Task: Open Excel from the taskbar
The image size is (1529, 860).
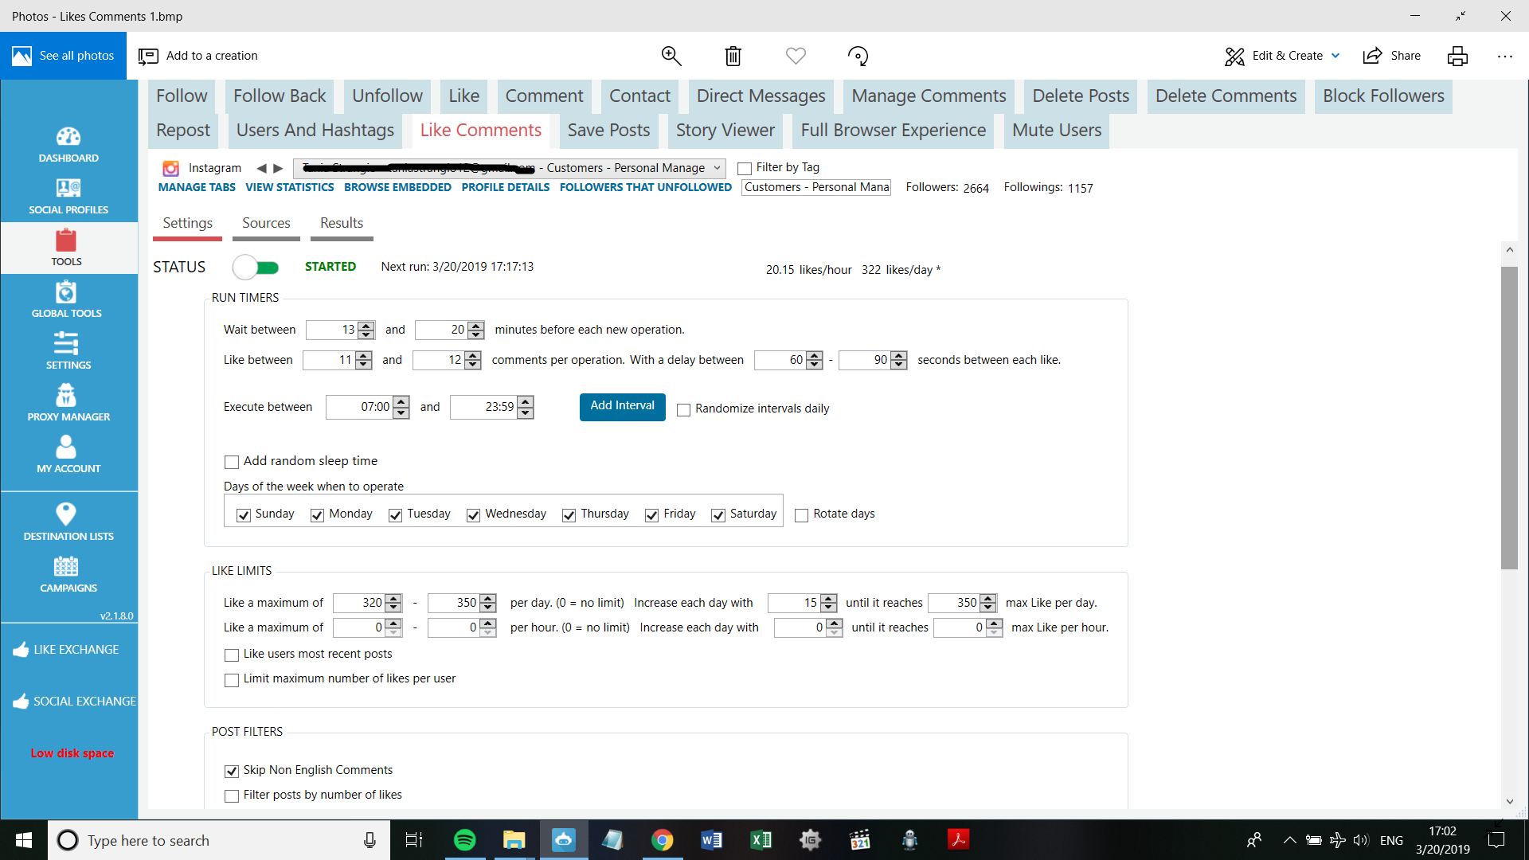Action: point(761,840)
